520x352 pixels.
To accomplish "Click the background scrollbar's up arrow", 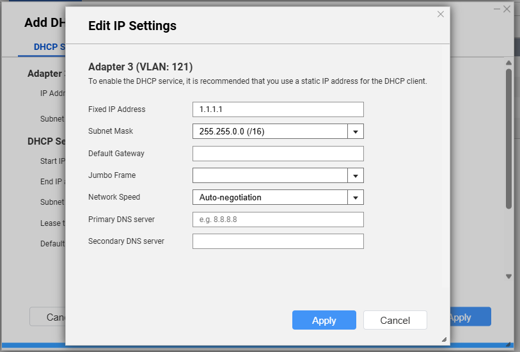I will [x=509, y=63].
